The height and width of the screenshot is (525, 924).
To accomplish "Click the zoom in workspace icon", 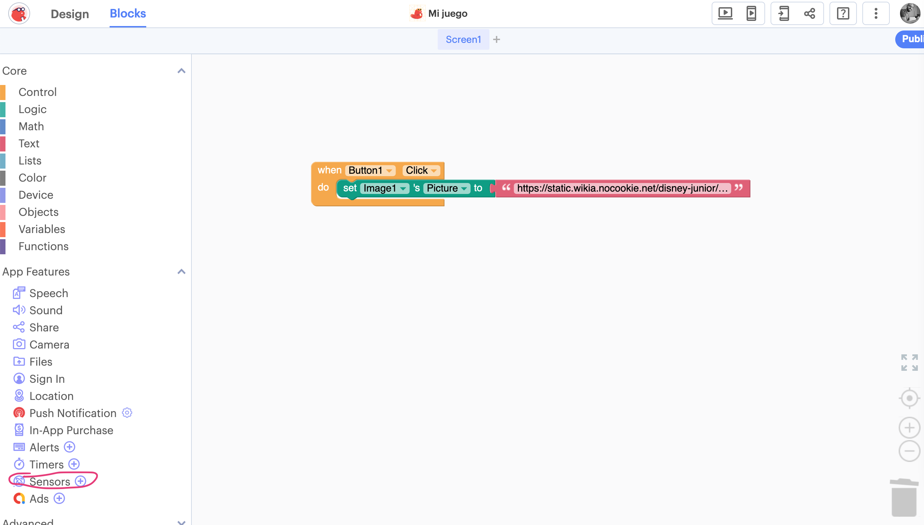I will pyautogui.click(x=909, y=428).
